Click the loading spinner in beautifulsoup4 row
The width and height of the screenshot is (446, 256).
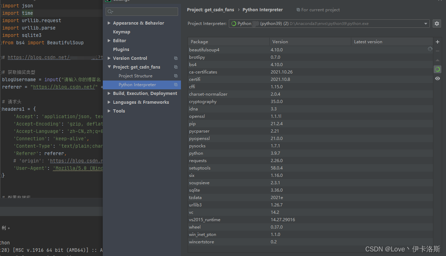[430, 49]
